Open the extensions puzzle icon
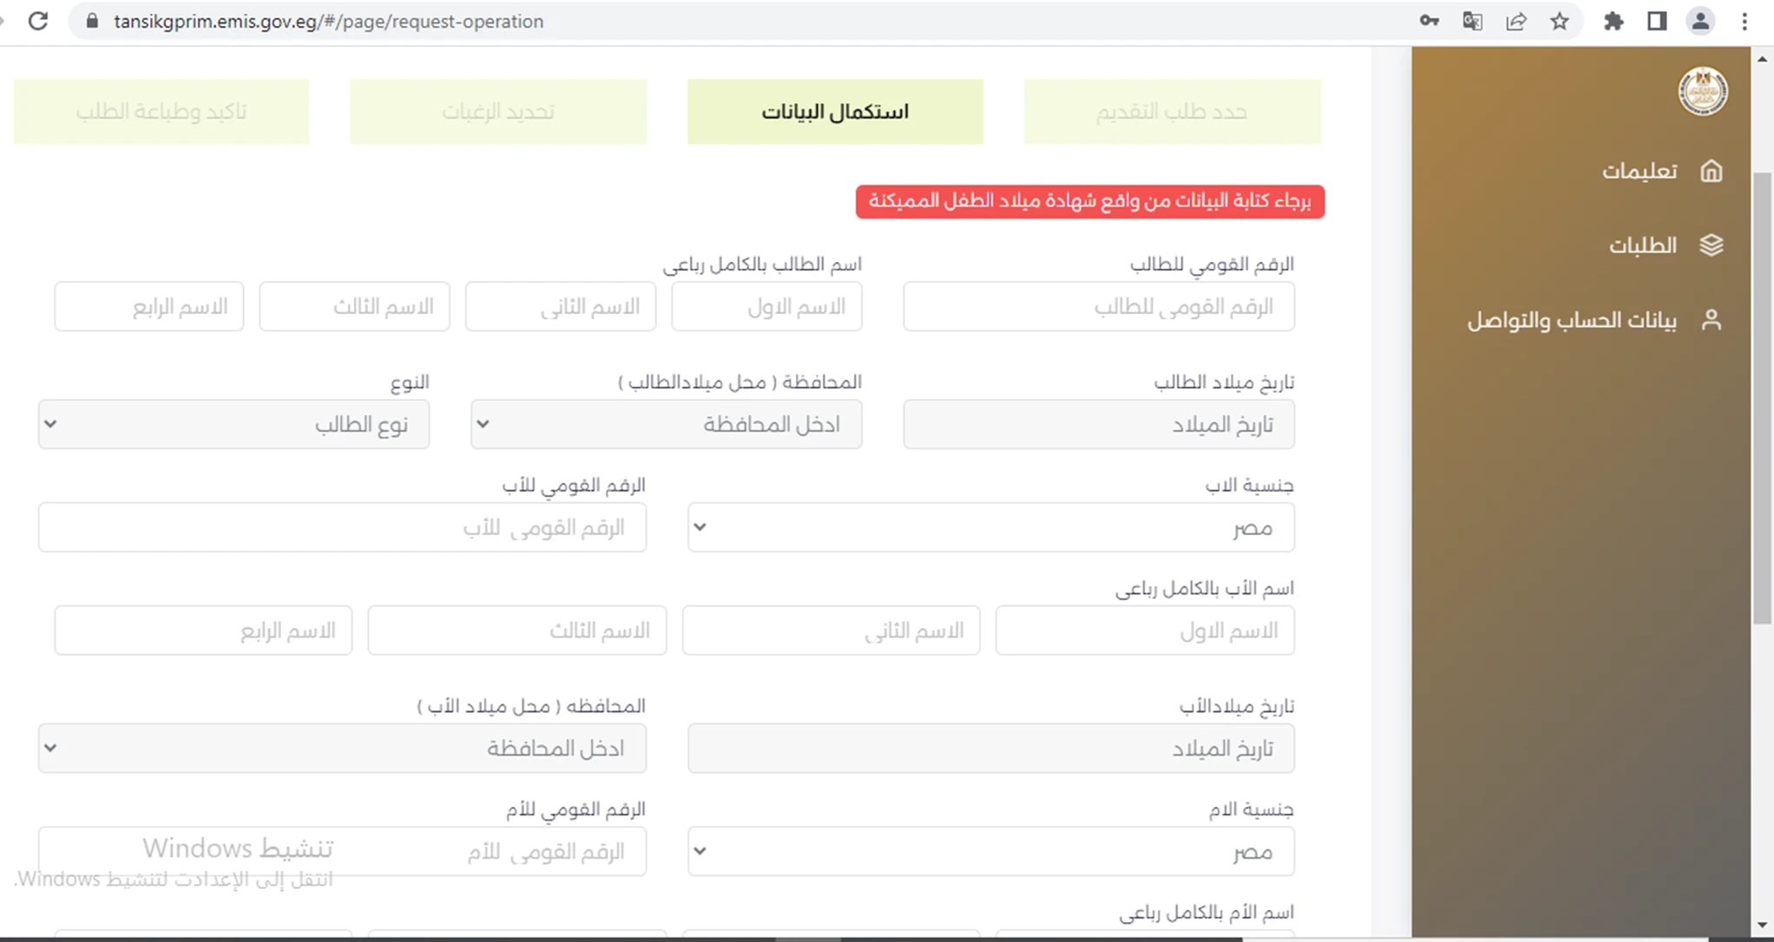1774x942 pixels. click(1613, 21)
